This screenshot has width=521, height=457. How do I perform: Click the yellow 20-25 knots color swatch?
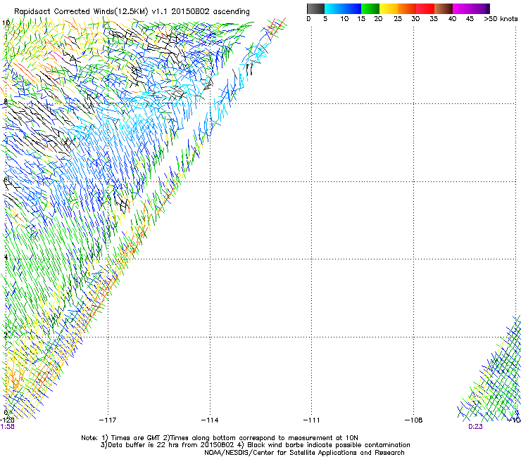[x=389, y=8]
